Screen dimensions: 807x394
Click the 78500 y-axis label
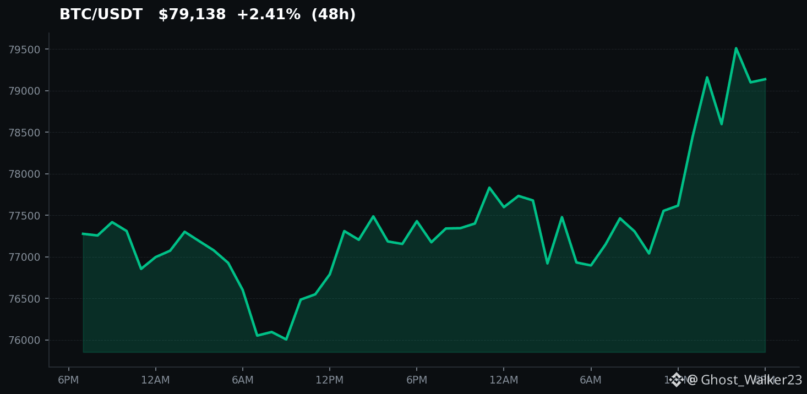pyautogui.click(x=25, y=133)
